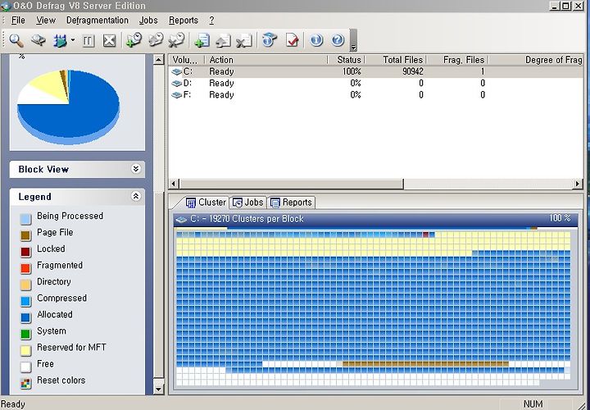Change the System color swatch

pyautogui.click(x=25, y=334)
